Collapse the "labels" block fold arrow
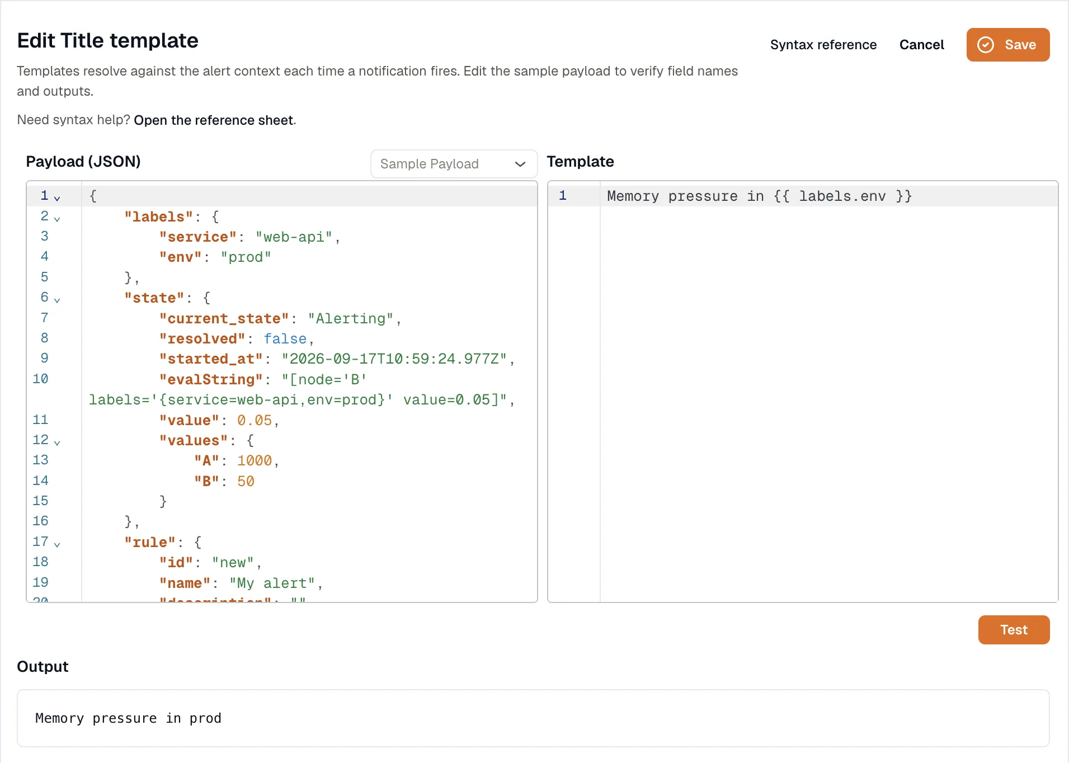 57,219
